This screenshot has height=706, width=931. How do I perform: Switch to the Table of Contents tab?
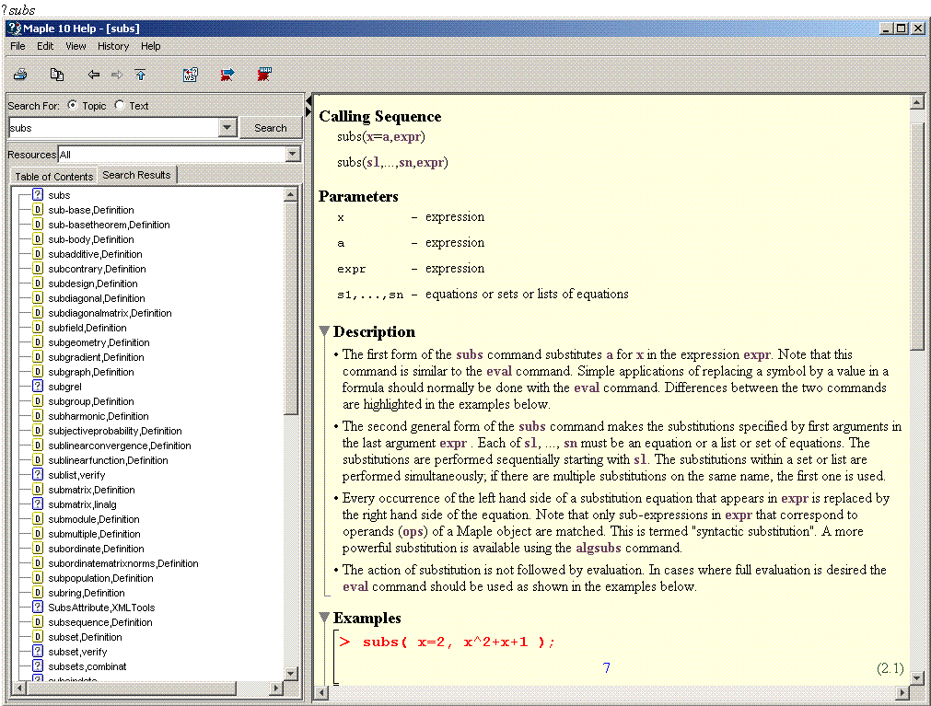click(53, 176)
